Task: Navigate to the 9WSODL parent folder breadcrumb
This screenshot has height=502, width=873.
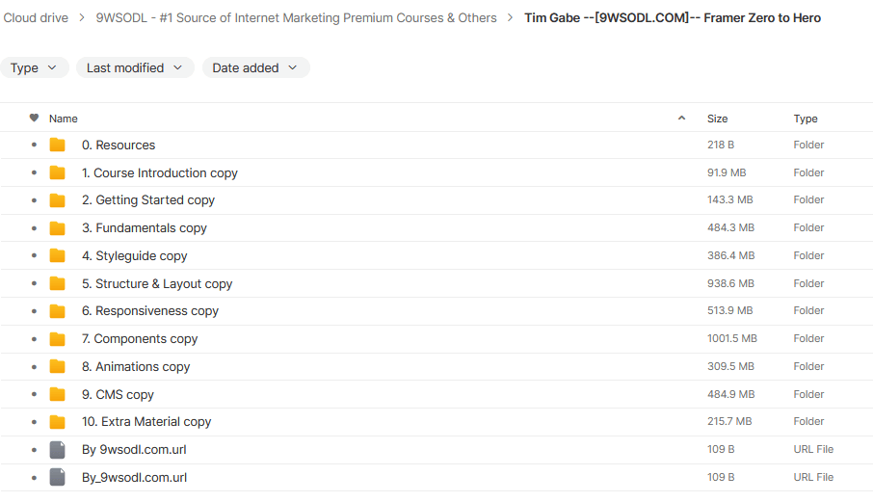Action: click(296, 18)
